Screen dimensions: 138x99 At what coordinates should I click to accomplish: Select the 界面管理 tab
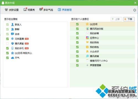[65, 10]
